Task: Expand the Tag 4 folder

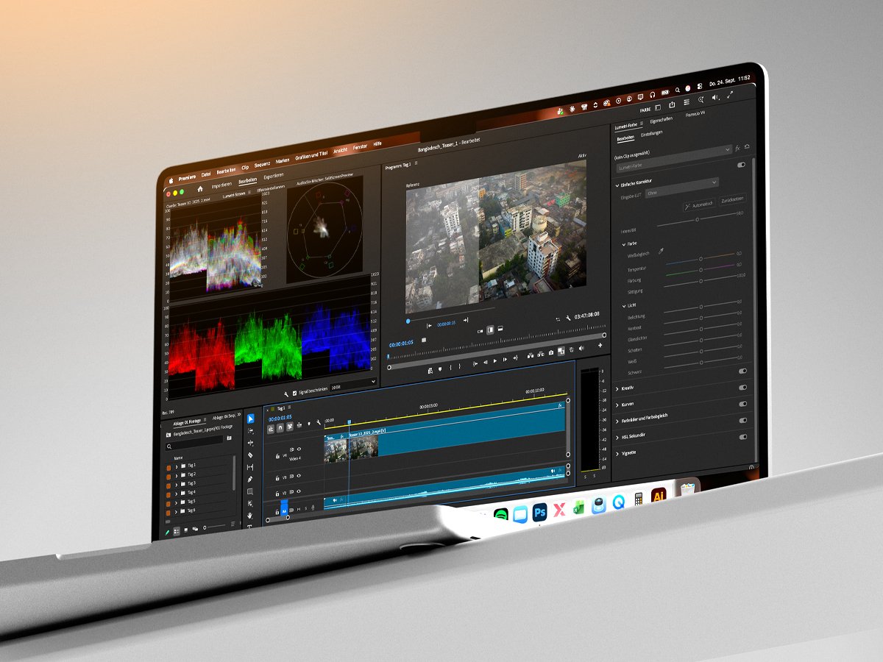Action: coord(176,494)
